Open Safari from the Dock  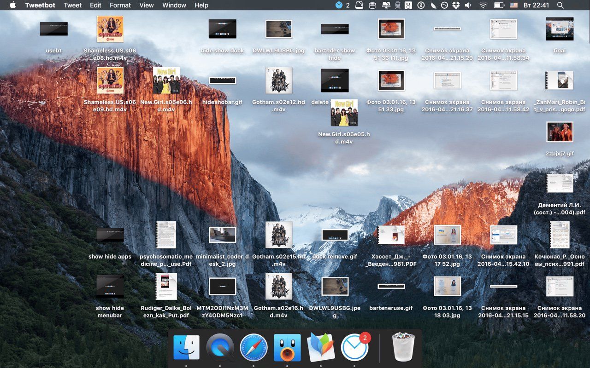coord(254,347)
